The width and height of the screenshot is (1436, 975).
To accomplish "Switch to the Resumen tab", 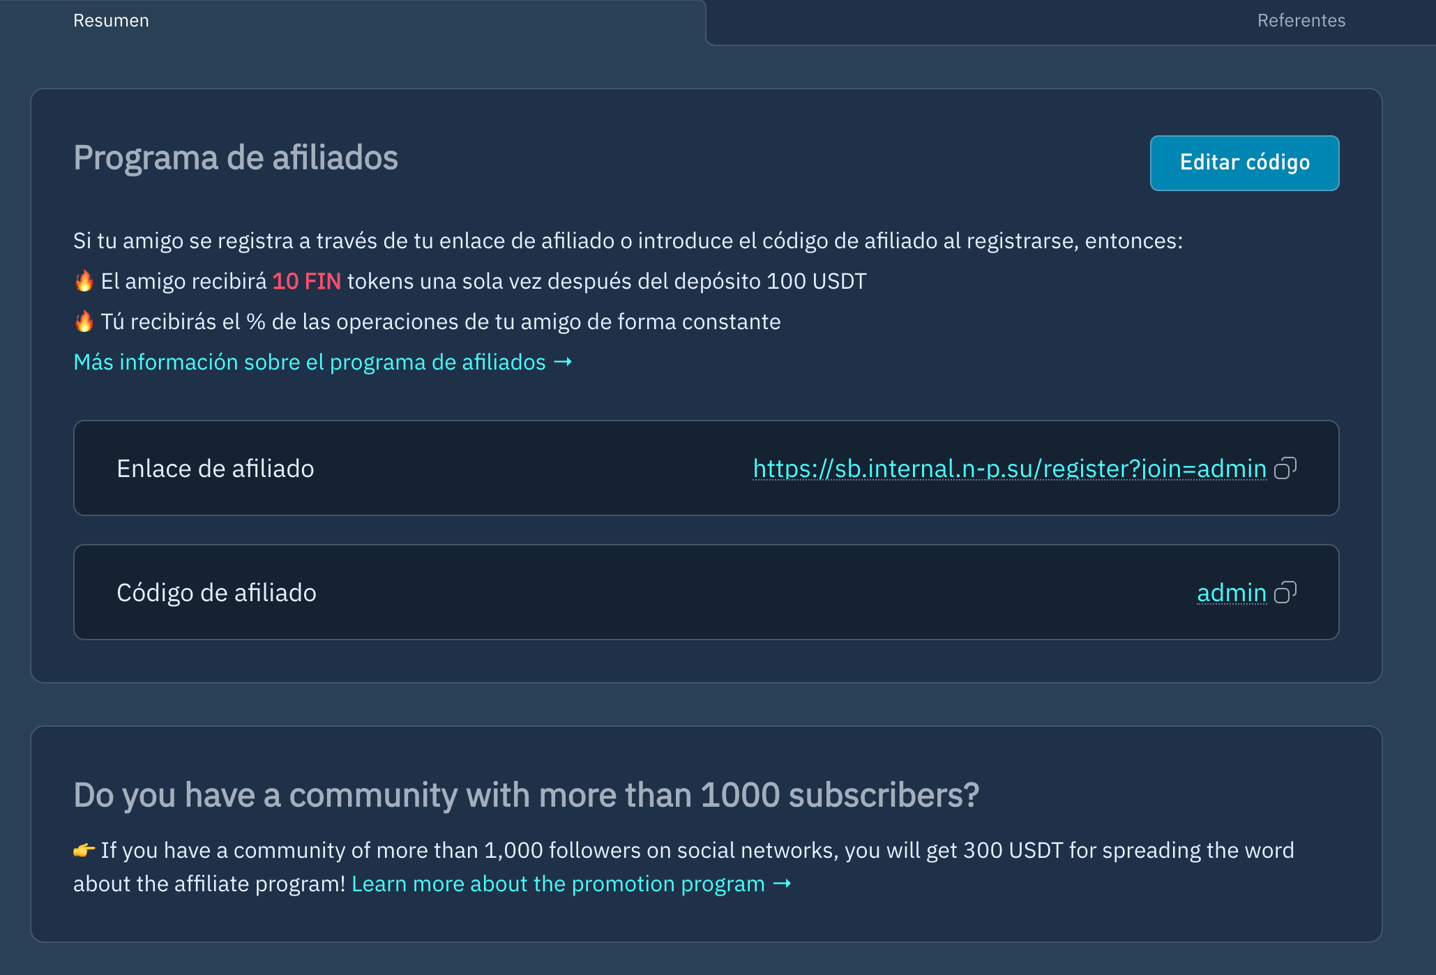I will click(111, 21).
